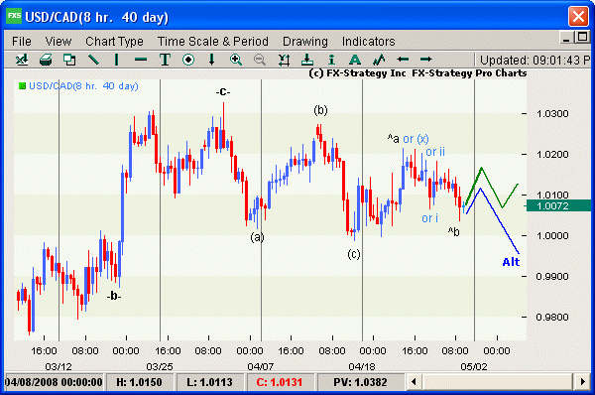
Task: Close the USD/CAD chart window
Action: pyautogui.click(x=578, y=16)
